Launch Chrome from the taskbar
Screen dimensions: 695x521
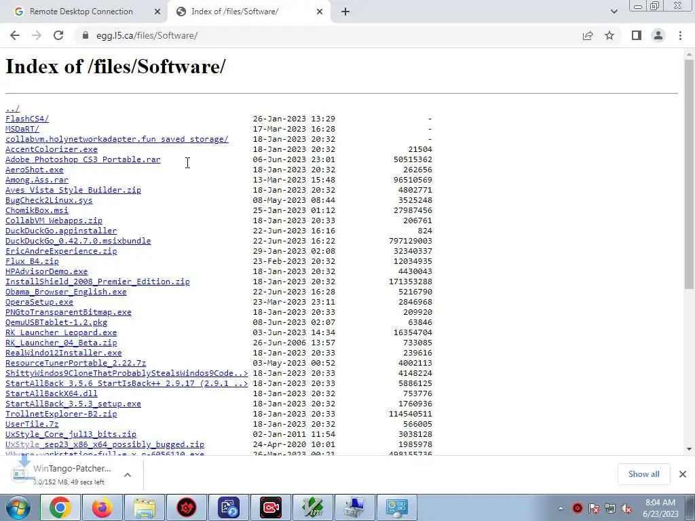click(x=60, y=507)
